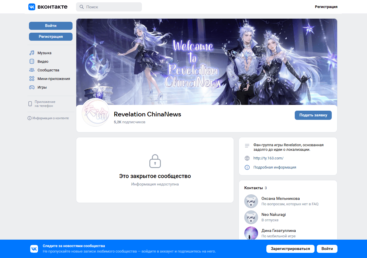Open the Welcome to Revelation ChinaNews cover image
Viewport: 367px width, 258px height.
(207, 62)
